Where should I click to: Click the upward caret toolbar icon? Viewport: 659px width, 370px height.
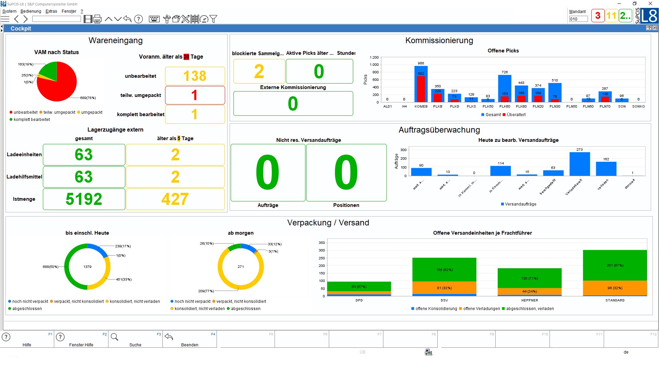[108, 19]
